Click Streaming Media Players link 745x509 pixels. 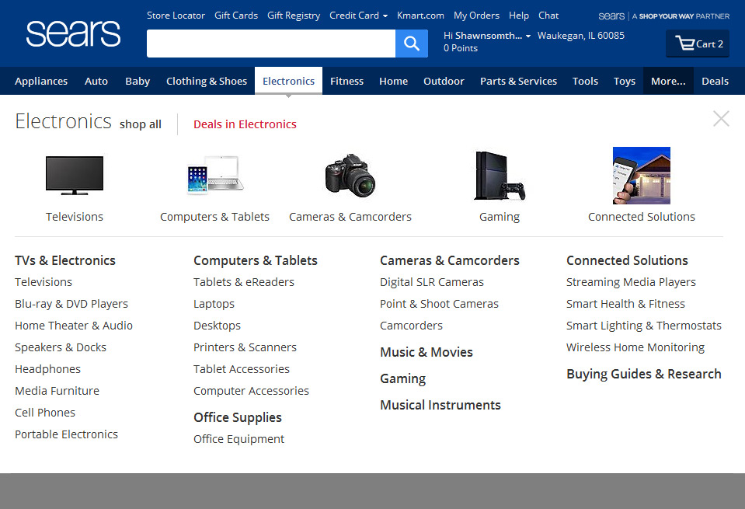pos(631,282)
